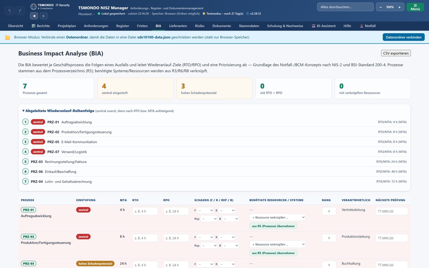Open the F damage dropdown for PRZ-03

tap(206, 264)
